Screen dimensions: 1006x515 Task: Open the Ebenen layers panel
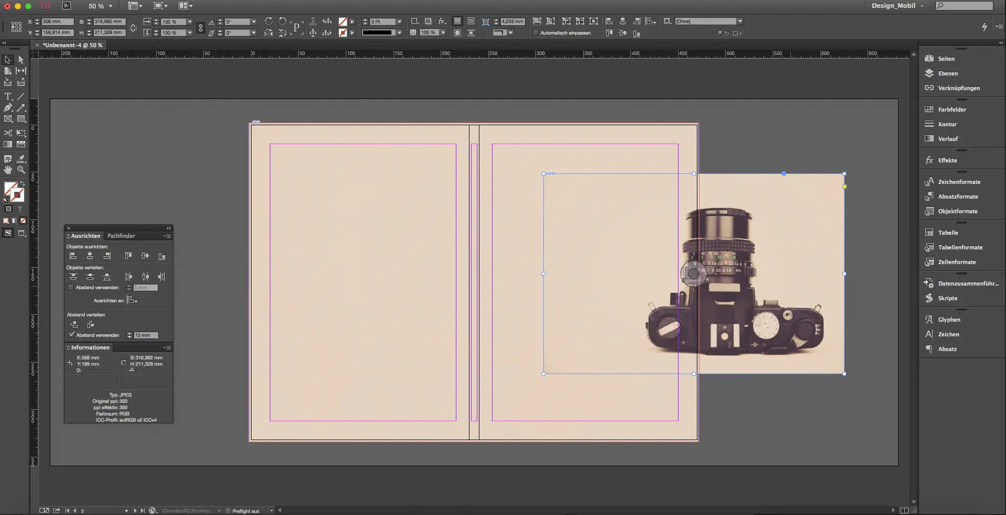[x=947, y=73]
